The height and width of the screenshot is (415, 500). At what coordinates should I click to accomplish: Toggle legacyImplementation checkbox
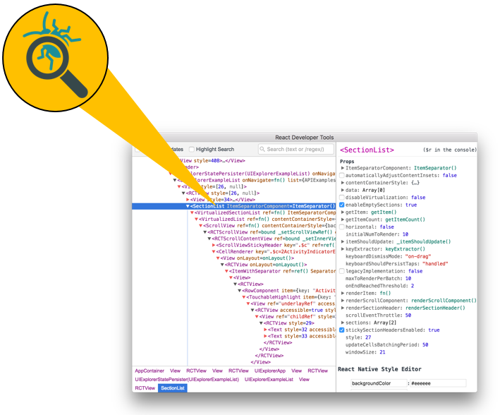tap(342, 271)
